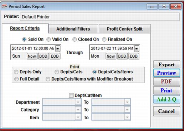The height and width of the screenshot is (131, 185).
Task: Click the Export button
Action: pyautogui.click(x=166, y=64)
